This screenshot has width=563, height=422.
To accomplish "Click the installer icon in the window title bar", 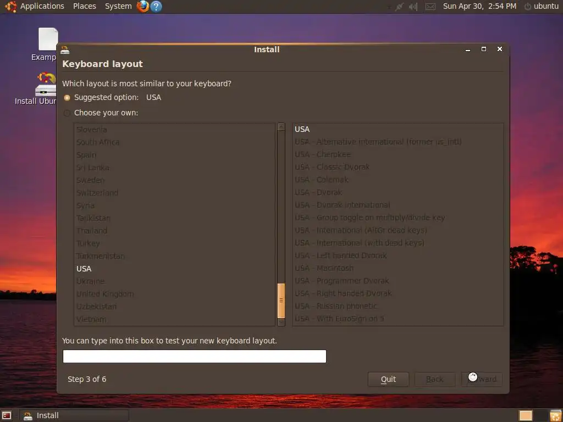I will pyautogui.click(x=65, y=49).
